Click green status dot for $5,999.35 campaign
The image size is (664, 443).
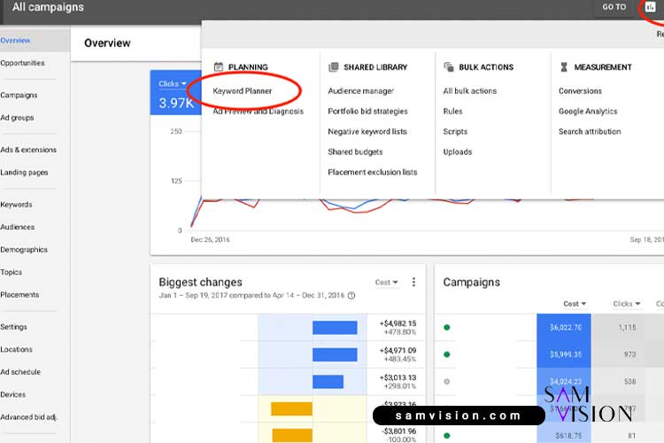447,354
